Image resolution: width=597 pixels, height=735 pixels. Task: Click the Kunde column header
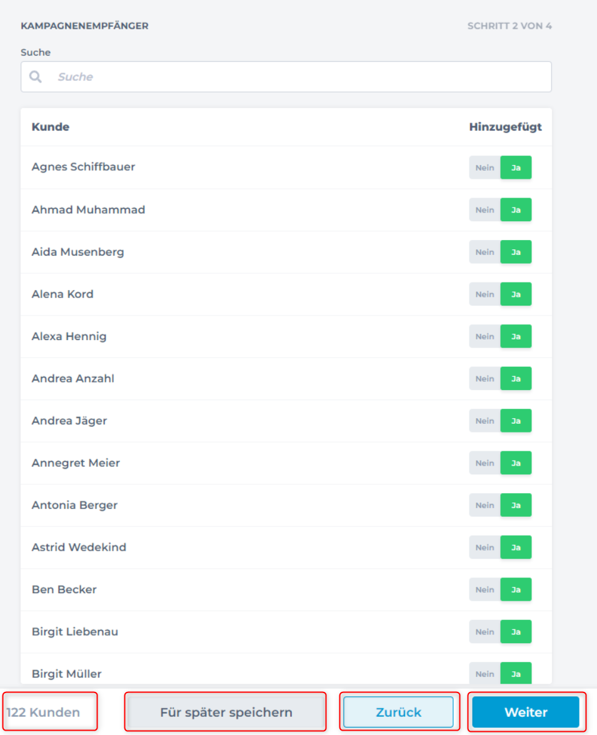click(x=51, y=127)
